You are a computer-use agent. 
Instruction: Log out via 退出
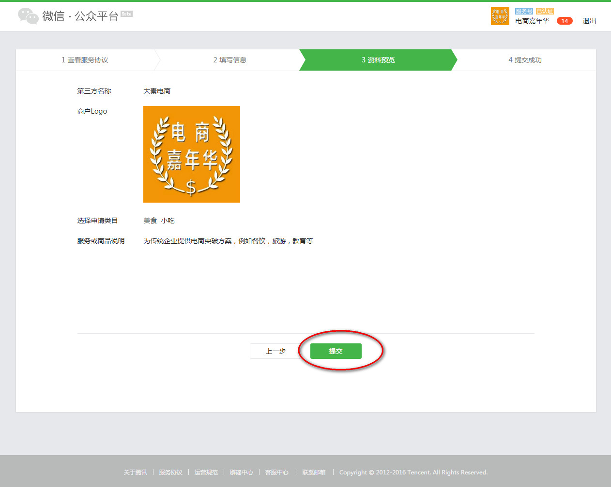click(589, 21)
